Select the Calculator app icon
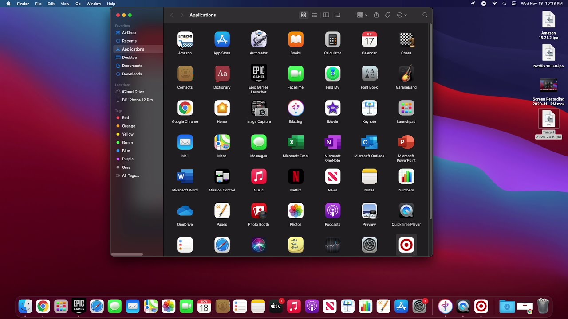 tap(332, 39)
